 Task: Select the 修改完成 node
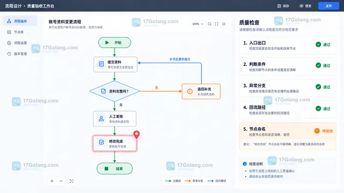point(114,143)
